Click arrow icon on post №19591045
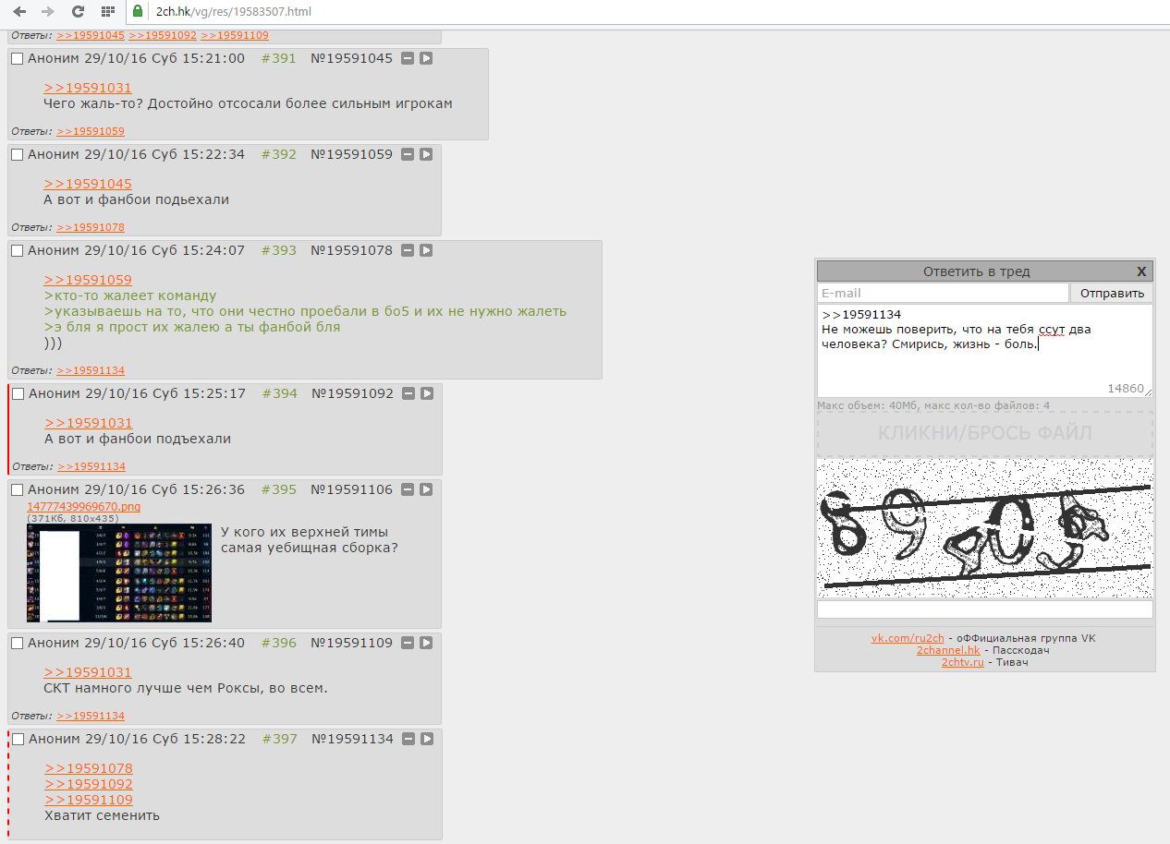 tap(426, 58)
